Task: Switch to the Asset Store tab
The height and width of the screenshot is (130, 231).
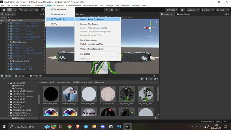Action: [183, 14]
